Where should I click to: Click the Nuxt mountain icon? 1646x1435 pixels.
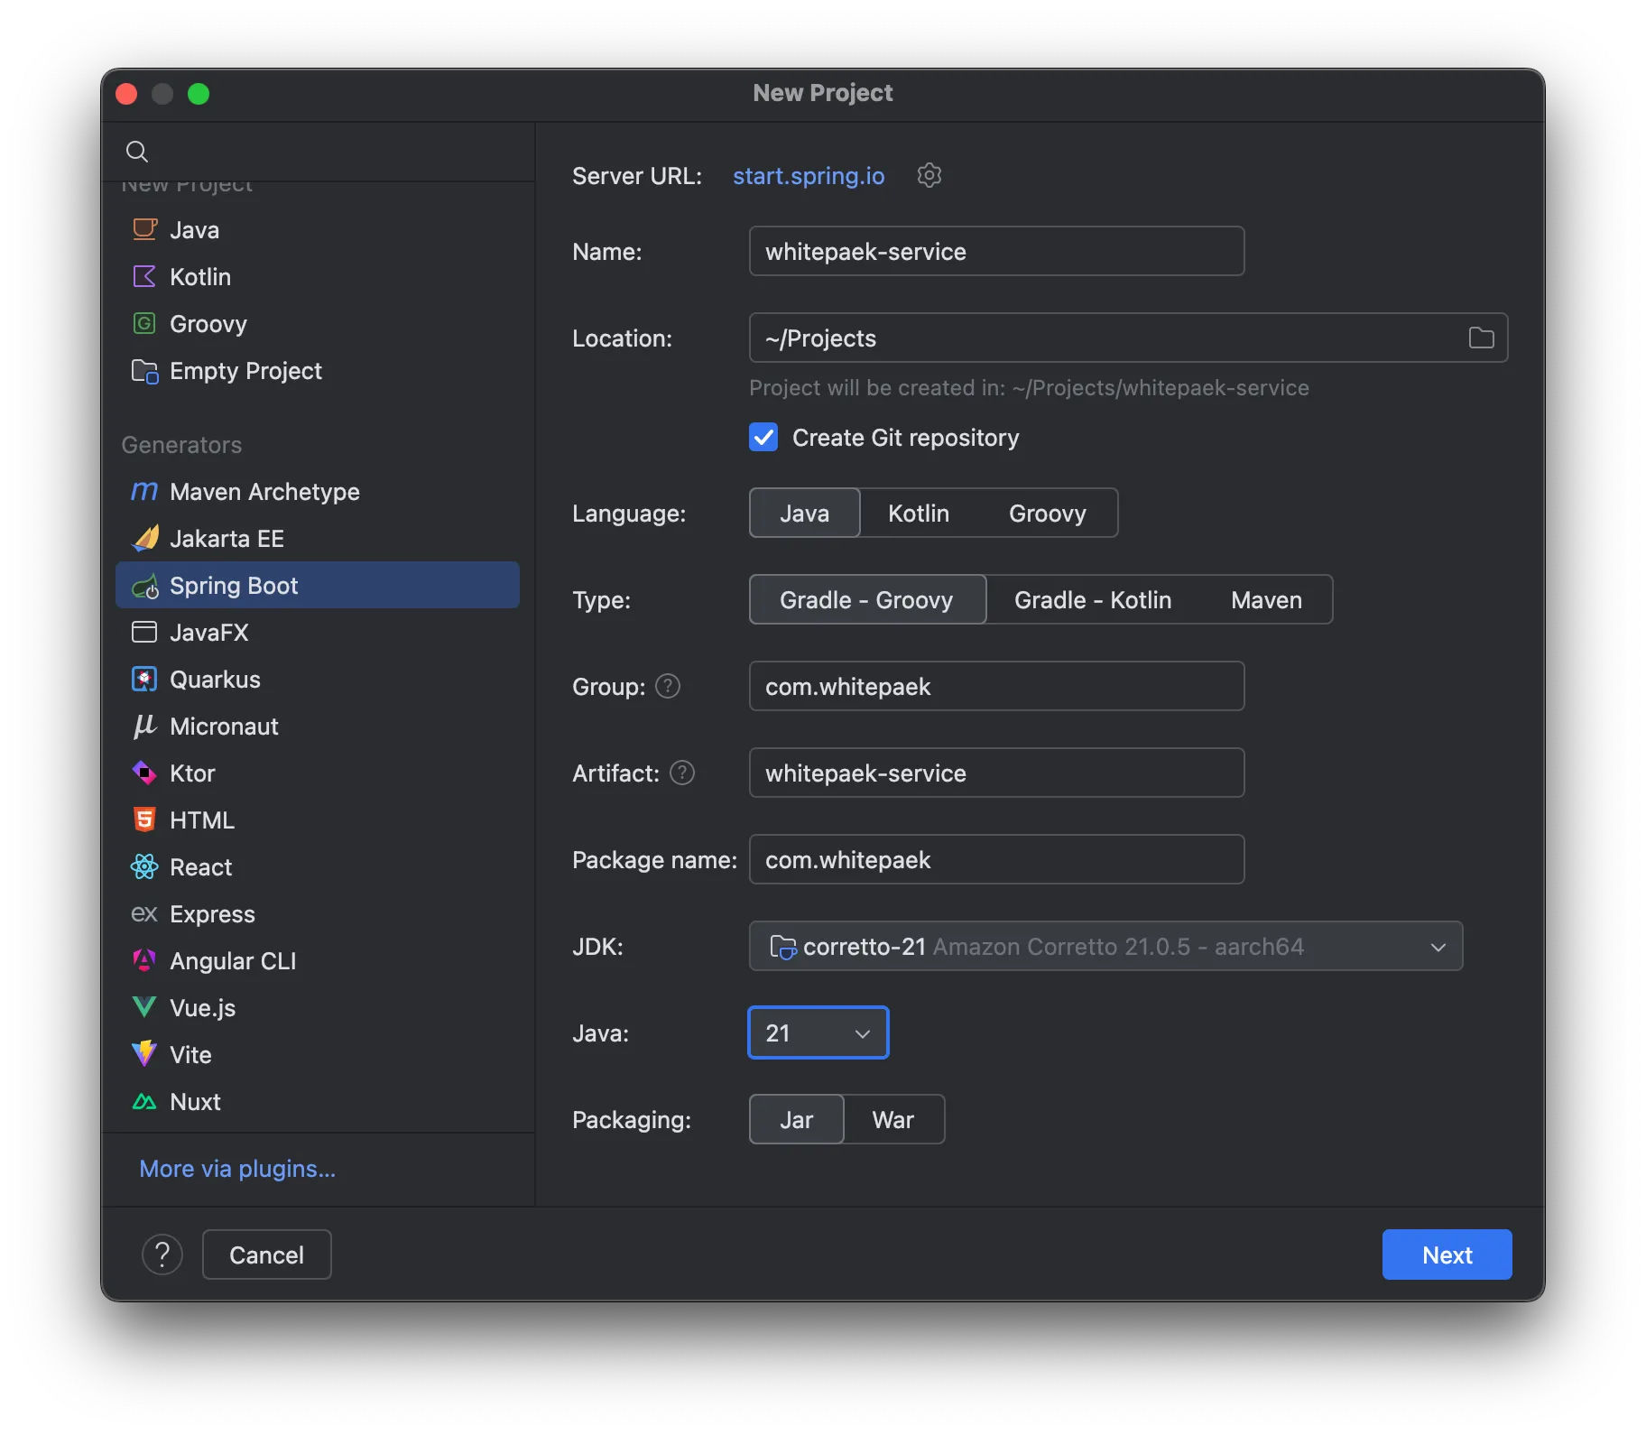(144, 1101)
